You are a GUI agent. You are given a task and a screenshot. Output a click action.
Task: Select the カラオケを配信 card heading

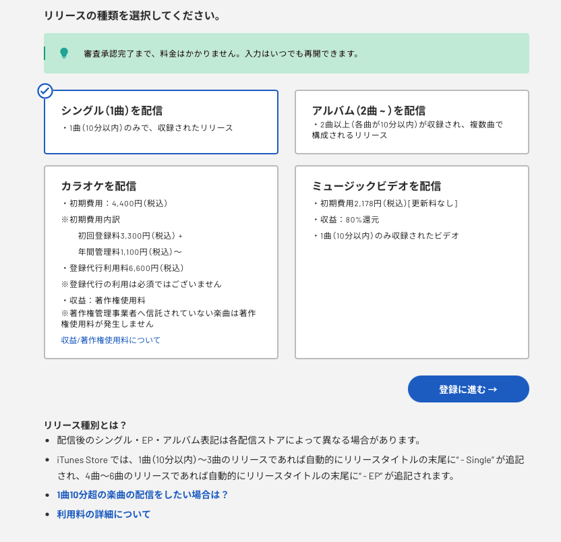98,186
